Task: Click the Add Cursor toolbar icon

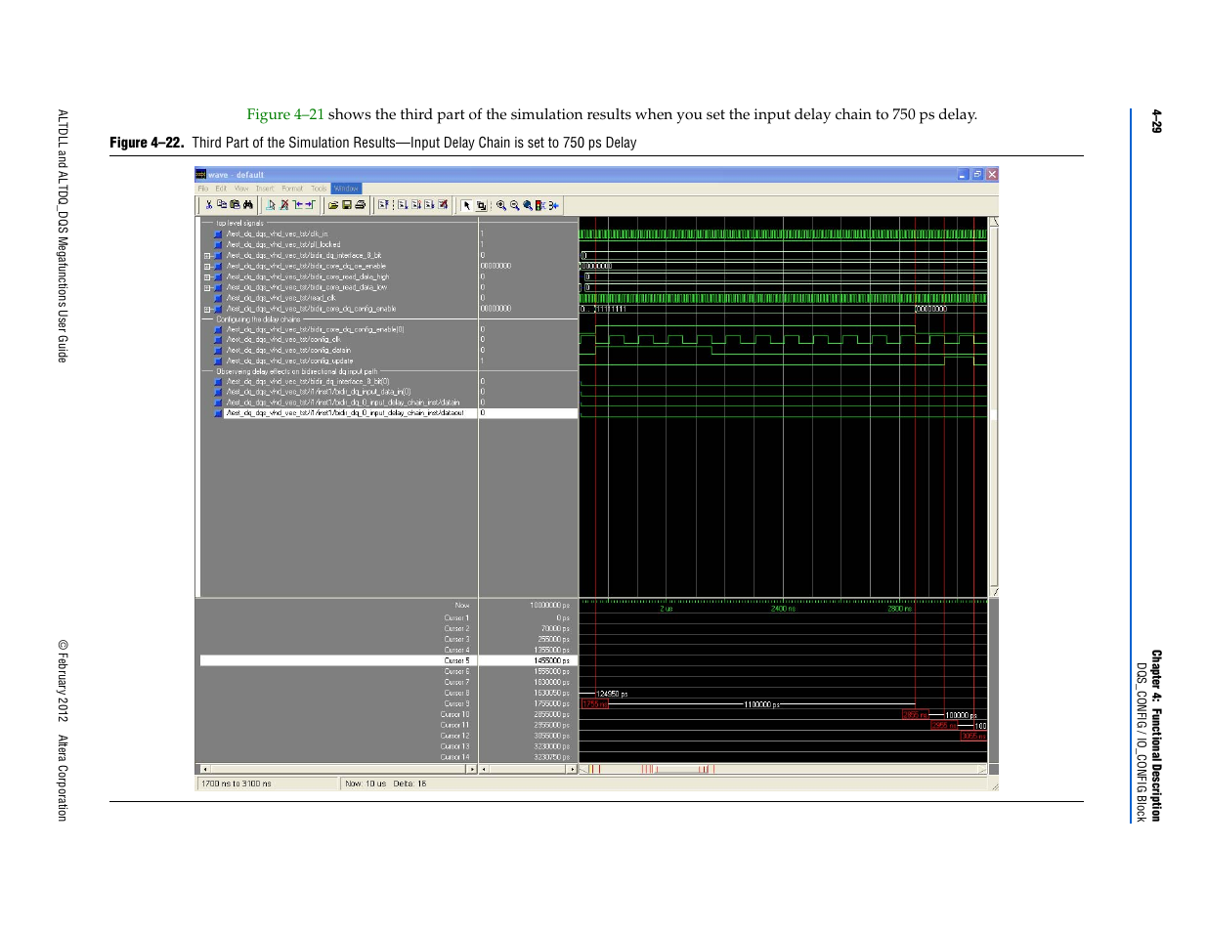Action: pyautogui.click(x=271, y=205)
